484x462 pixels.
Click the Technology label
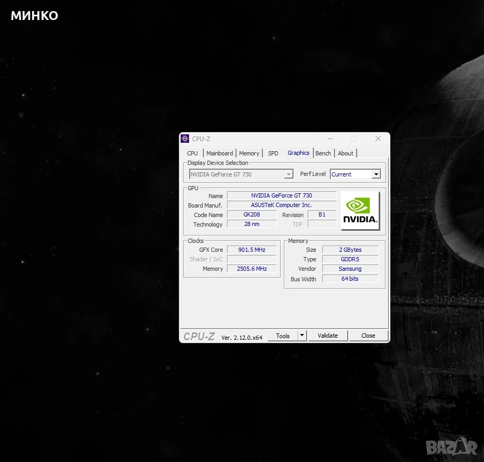coord(208,224)
